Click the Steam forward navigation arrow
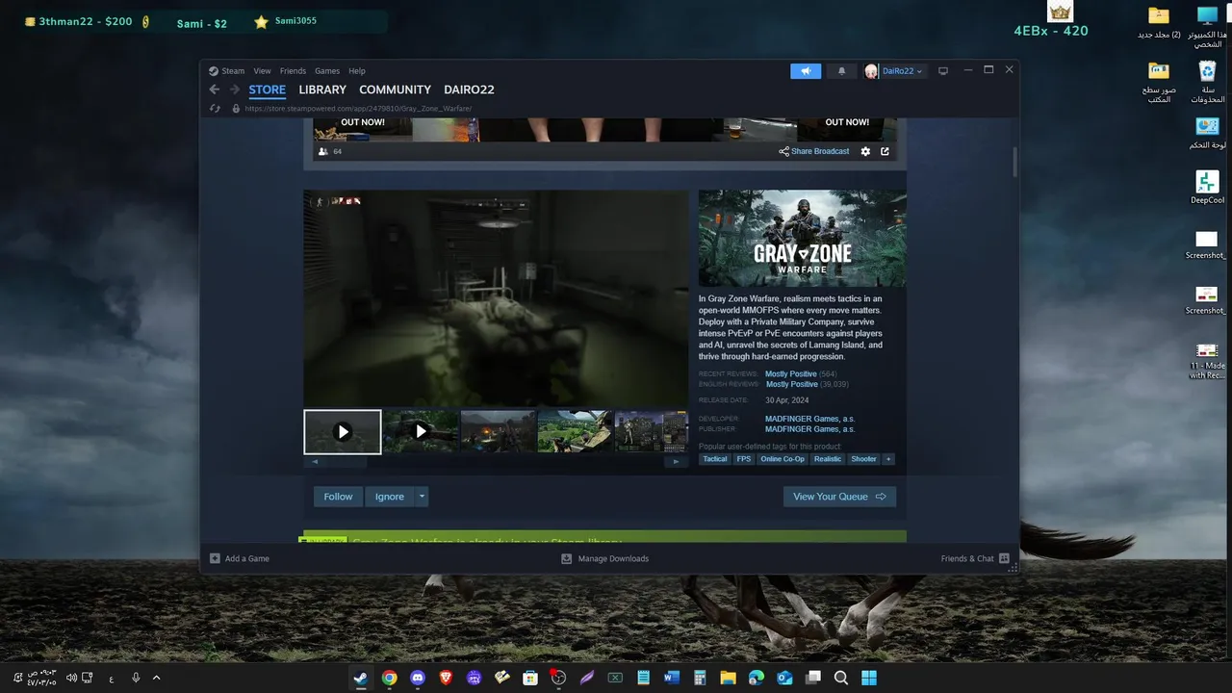Image resolution: width=1232 pixels, height=693 pixels. pos(234,90)
